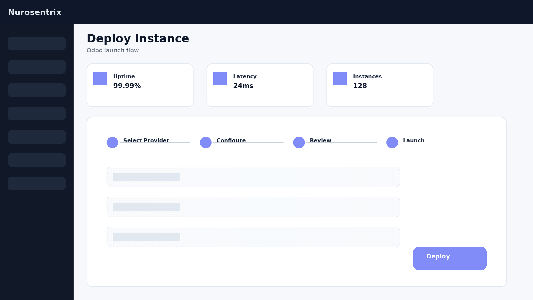Screen dimensions: 533x300
Task: Select the Select Provider step circle
Action: (x=112, y=142)
